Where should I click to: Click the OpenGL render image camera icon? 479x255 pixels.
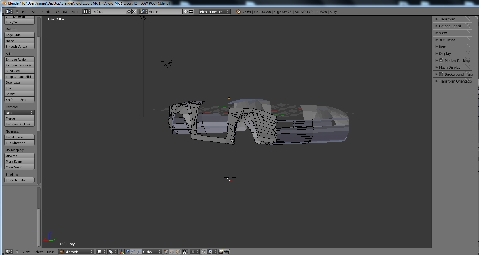coord(221,252)
